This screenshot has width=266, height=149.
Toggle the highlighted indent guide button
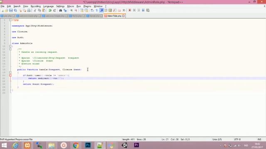pyautogui.click(x=101, y=10)
